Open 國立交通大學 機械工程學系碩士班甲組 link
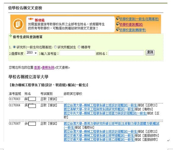The height and width of the screenshot is (150, 173). [x=99, y=135]
